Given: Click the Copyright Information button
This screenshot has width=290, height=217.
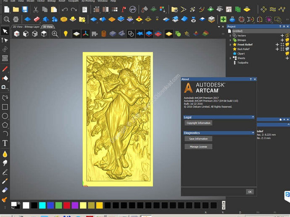Looking at the screenshot, I should pos(198,123).
